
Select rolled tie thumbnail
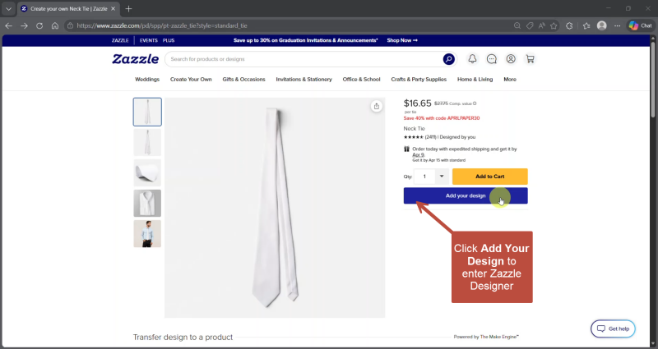tap(147, 172)
